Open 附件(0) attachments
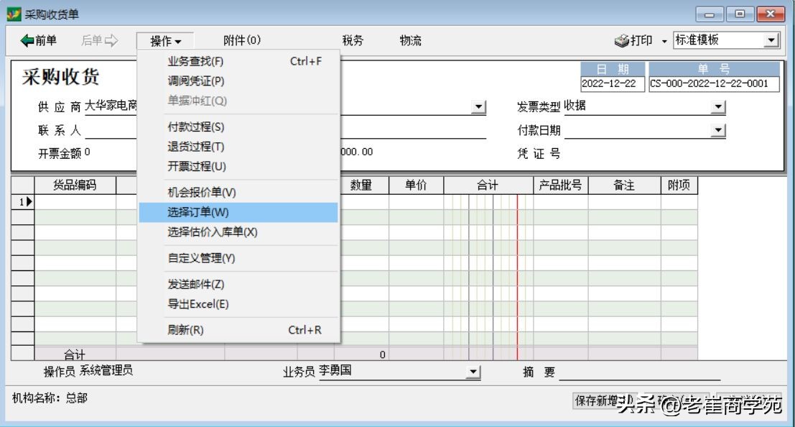 (243, 40)
